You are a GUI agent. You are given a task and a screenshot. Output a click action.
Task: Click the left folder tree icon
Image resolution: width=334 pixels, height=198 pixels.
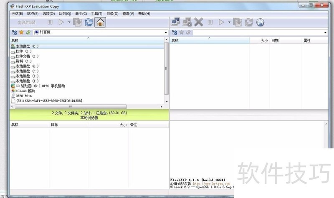click(x=14, y=33)
